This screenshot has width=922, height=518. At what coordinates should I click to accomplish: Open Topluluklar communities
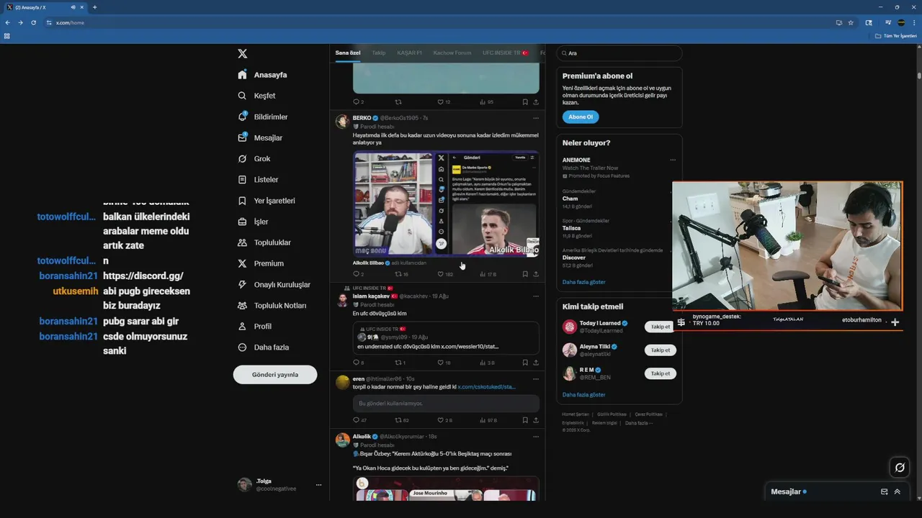264,242
